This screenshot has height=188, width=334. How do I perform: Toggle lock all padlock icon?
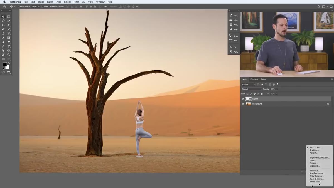point(262,94)
